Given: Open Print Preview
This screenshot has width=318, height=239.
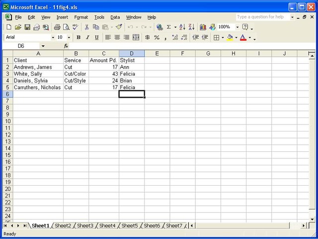Looking at the screenshot, I should click(66, 27).
